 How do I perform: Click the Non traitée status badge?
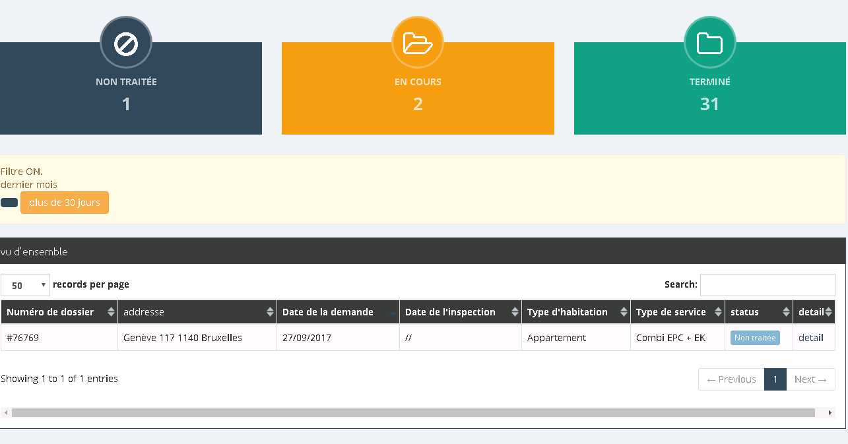tap(755, 338)
